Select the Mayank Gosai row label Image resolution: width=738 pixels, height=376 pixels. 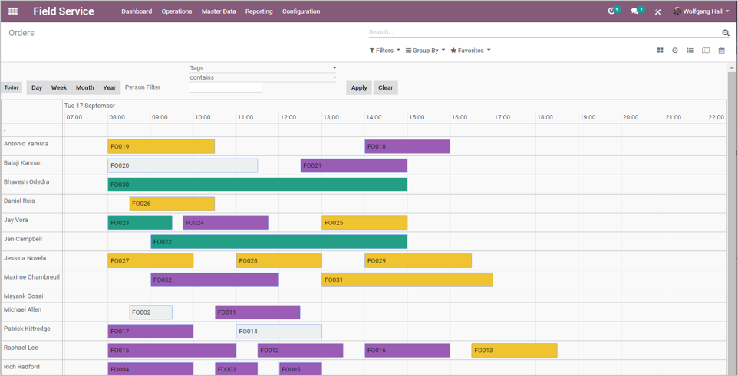coord(24,296)
